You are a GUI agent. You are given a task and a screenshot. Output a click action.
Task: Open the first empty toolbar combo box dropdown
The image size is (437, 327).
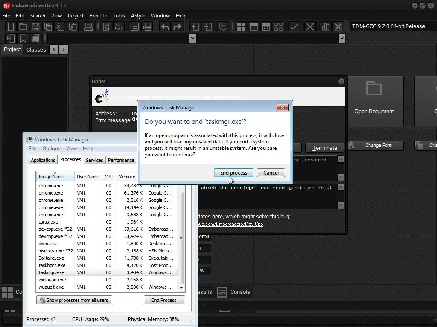192,38
